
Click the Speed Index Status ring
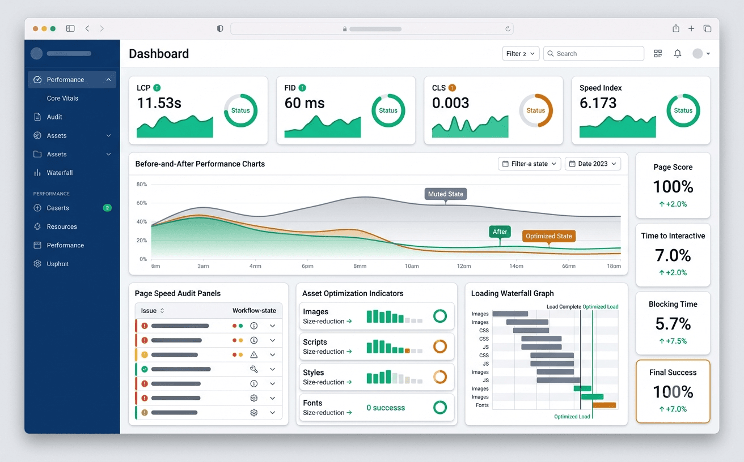683,110
